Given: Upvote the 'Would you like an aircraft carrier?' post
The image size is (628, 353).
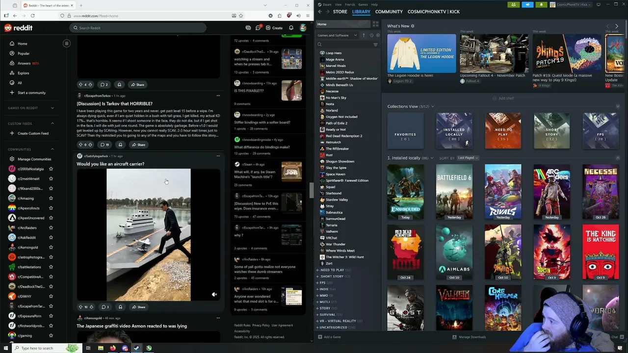Looking at the screenshot, I should click(x=81, y=307).
